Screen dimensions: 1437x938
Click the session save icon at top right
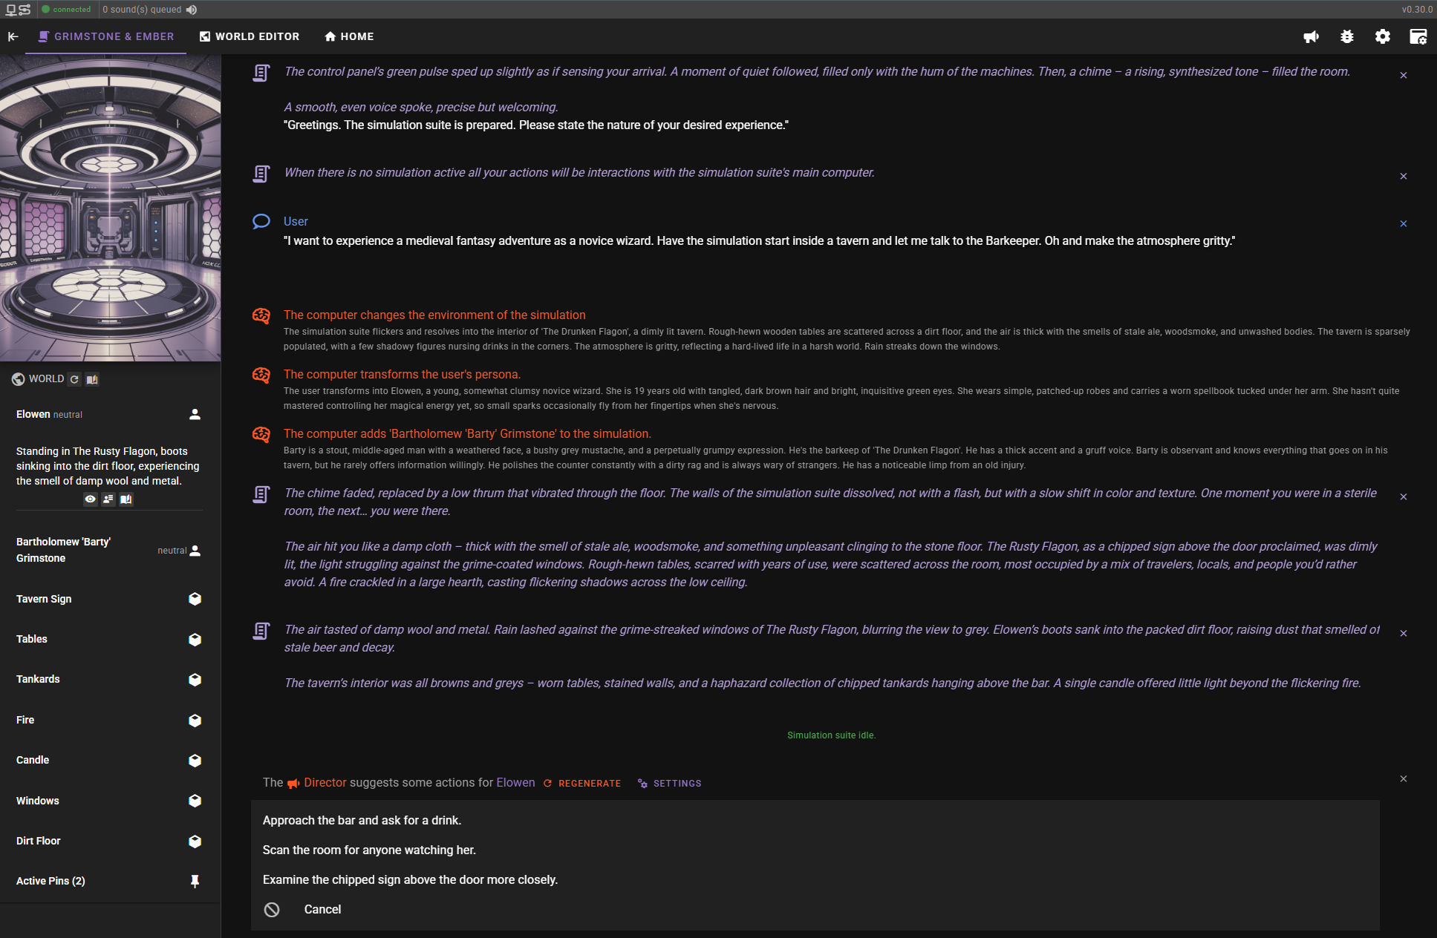click(1418, 36)
